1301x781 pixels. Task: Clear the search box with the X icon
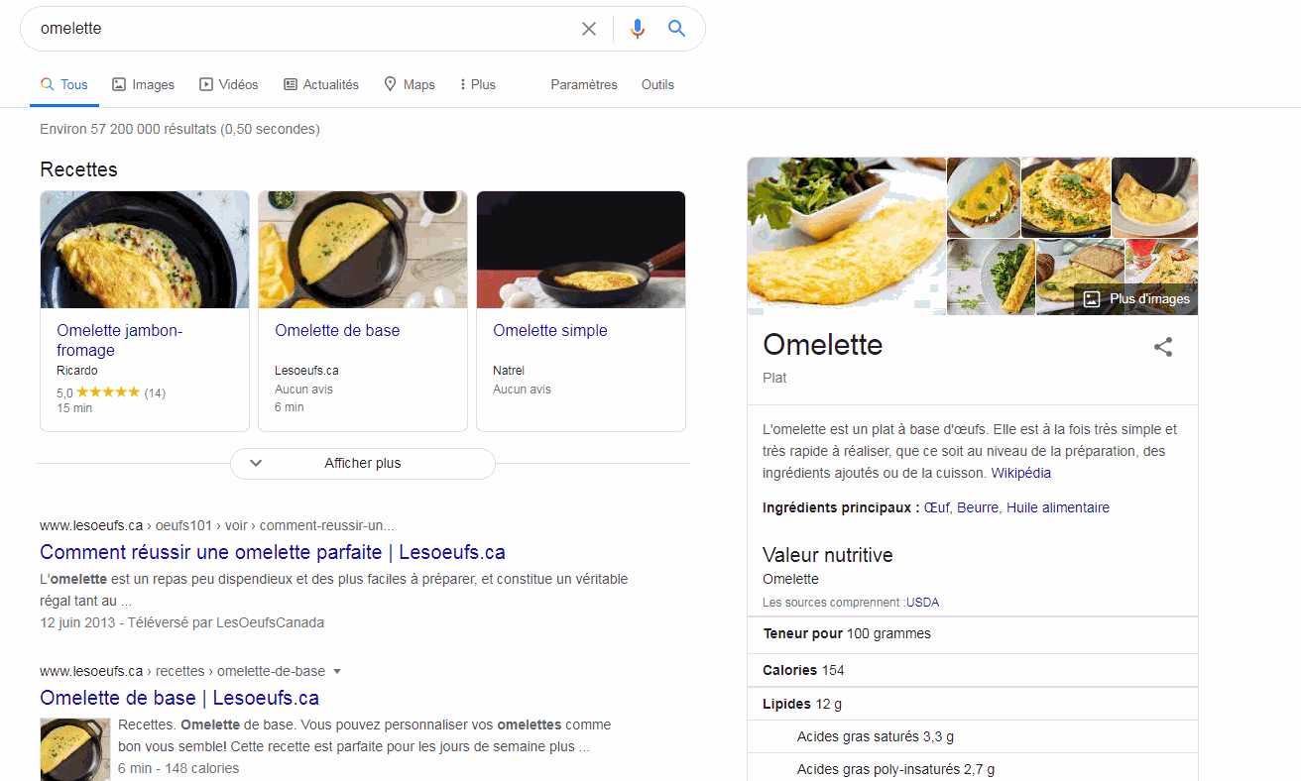click(x=589, y=29)
